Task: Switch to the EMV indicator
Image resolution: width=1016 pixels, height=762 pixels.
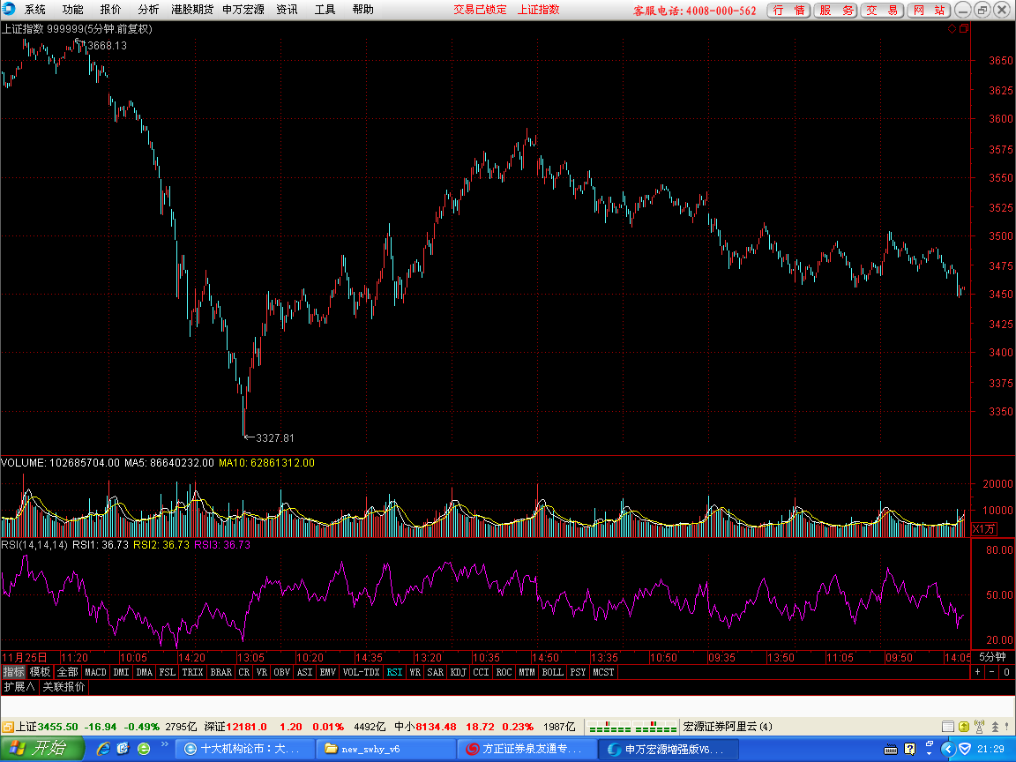Action: point(328,672)
